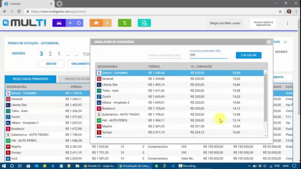Open the Windows Start menu
The image size is (301, 169).
pos(4,166)
